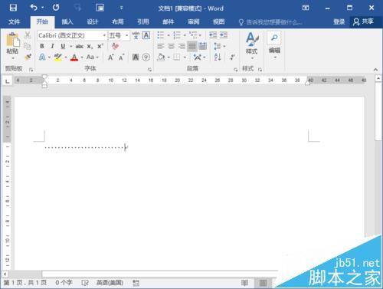This screenshot has height=289, width=383.
Task: Open the Editing find button
Action: click(x=274, y=45)
